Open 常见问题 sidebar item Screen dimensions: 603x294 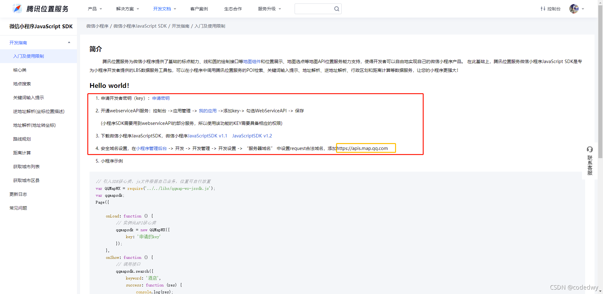[18, 208]
